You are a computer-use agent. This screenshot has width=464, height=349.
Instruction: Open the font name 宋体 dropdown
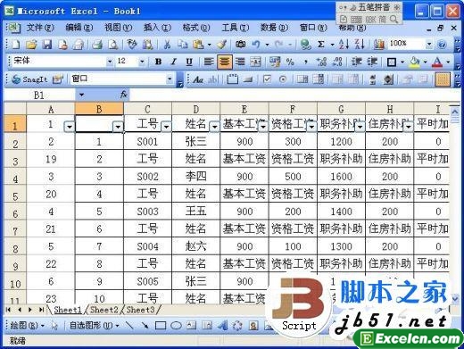(110, 62)
